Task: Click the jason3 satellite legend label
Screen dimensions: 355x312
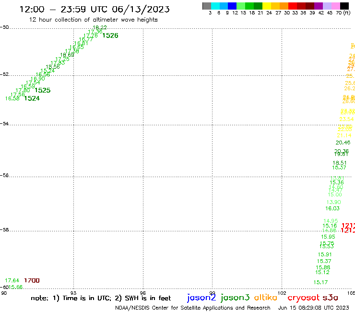Action: [235, 298]
